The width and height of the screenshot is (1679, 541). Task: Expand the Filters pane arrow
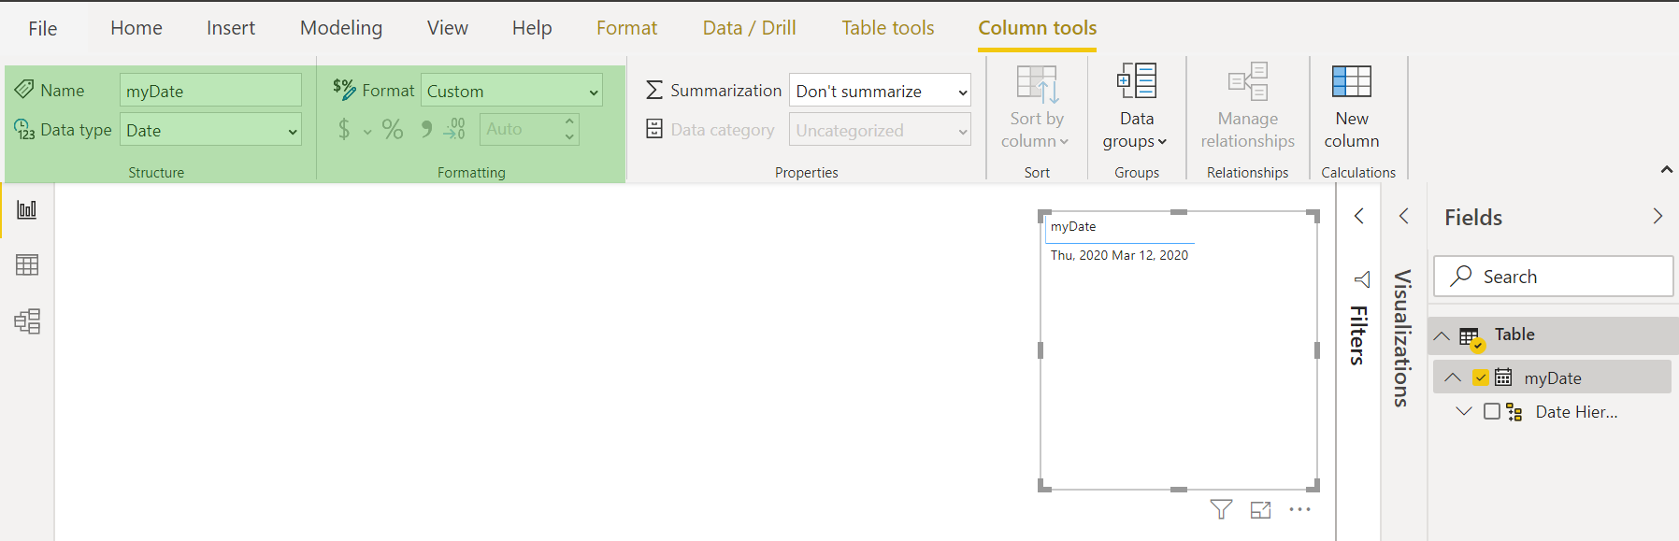1359,216
